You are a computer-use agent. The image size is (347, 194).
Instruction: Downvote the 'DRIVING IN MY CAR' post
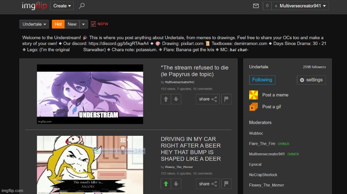176,184
